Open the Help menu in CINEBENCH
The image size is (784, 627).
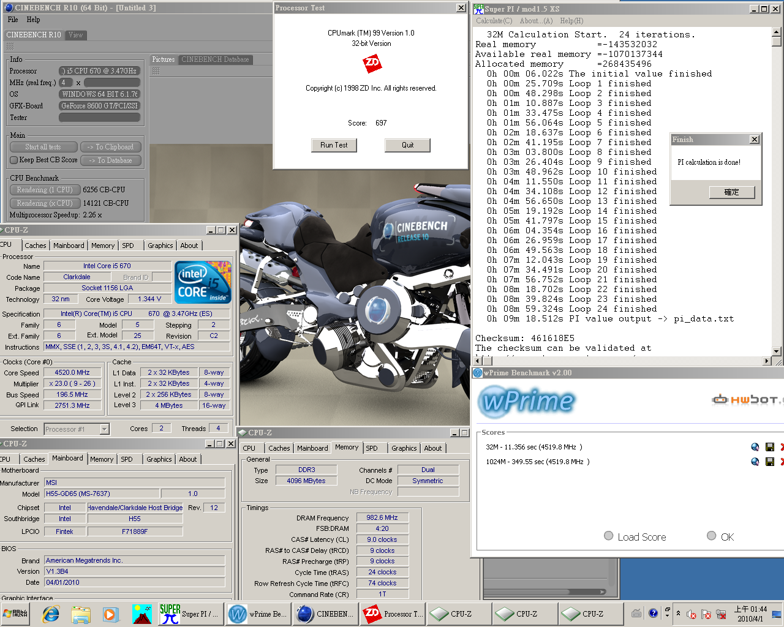point(33,20)
